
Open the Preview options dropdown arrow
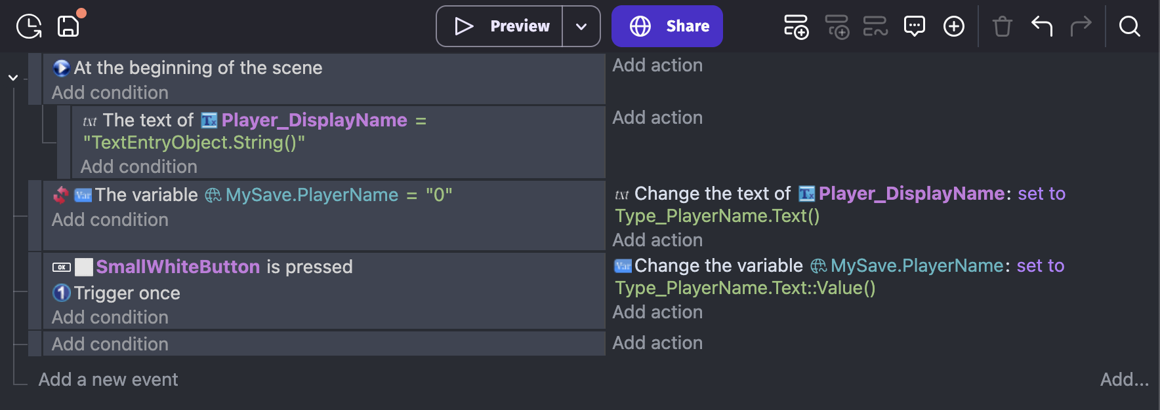click(581, 26)
